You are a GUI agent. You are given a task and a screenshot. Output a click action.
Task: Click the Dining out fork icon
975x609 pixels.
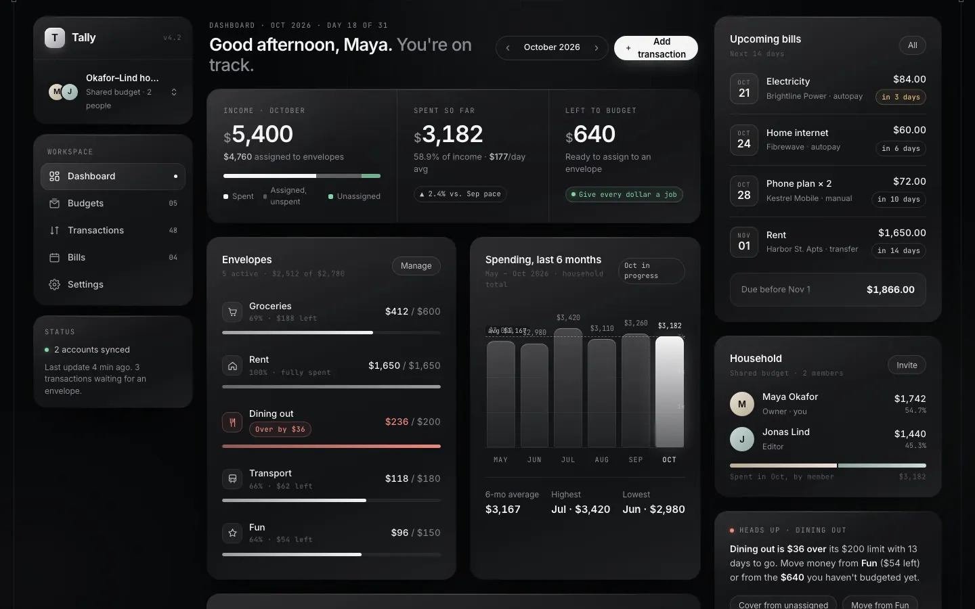coord(232,422)
